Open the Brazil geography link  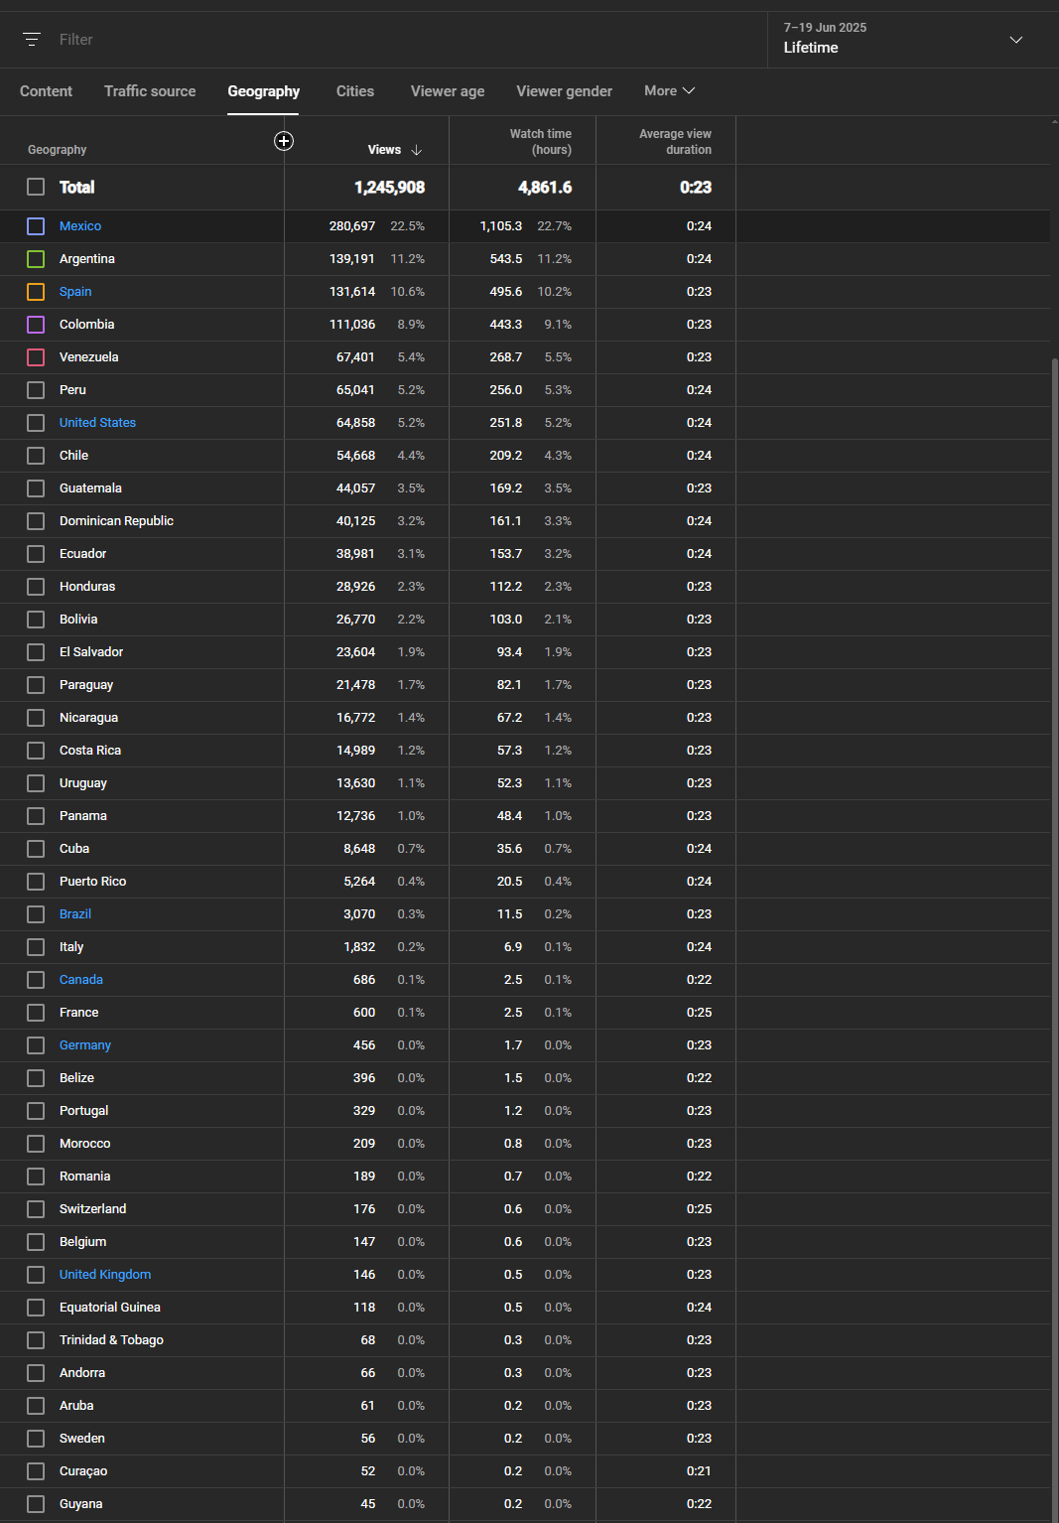tap(75, 914)
